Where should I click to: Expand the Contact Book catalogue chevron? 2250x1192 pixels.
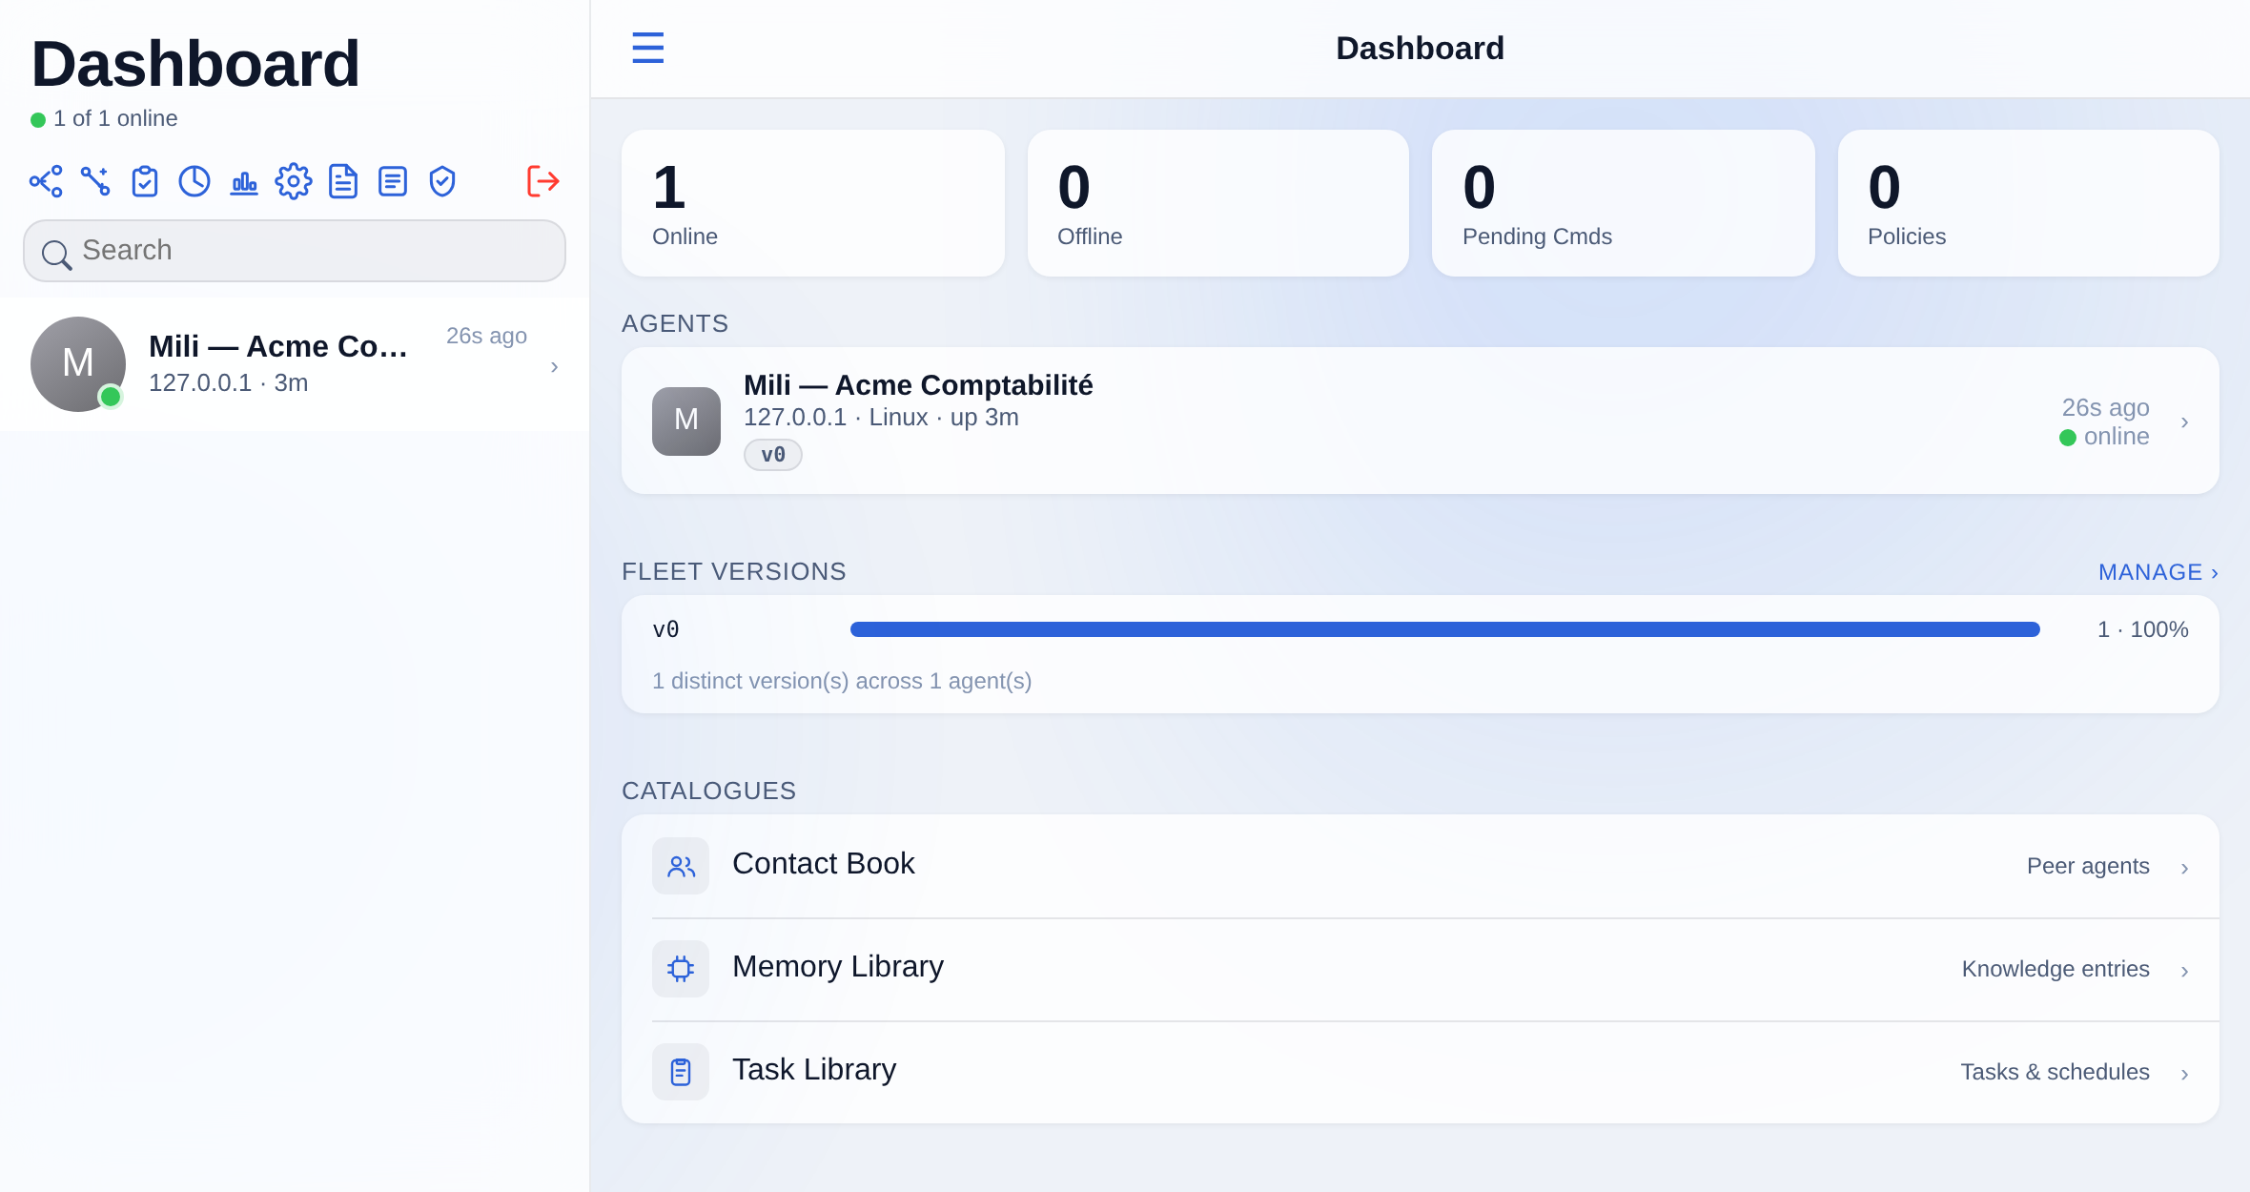(2184, 868)
